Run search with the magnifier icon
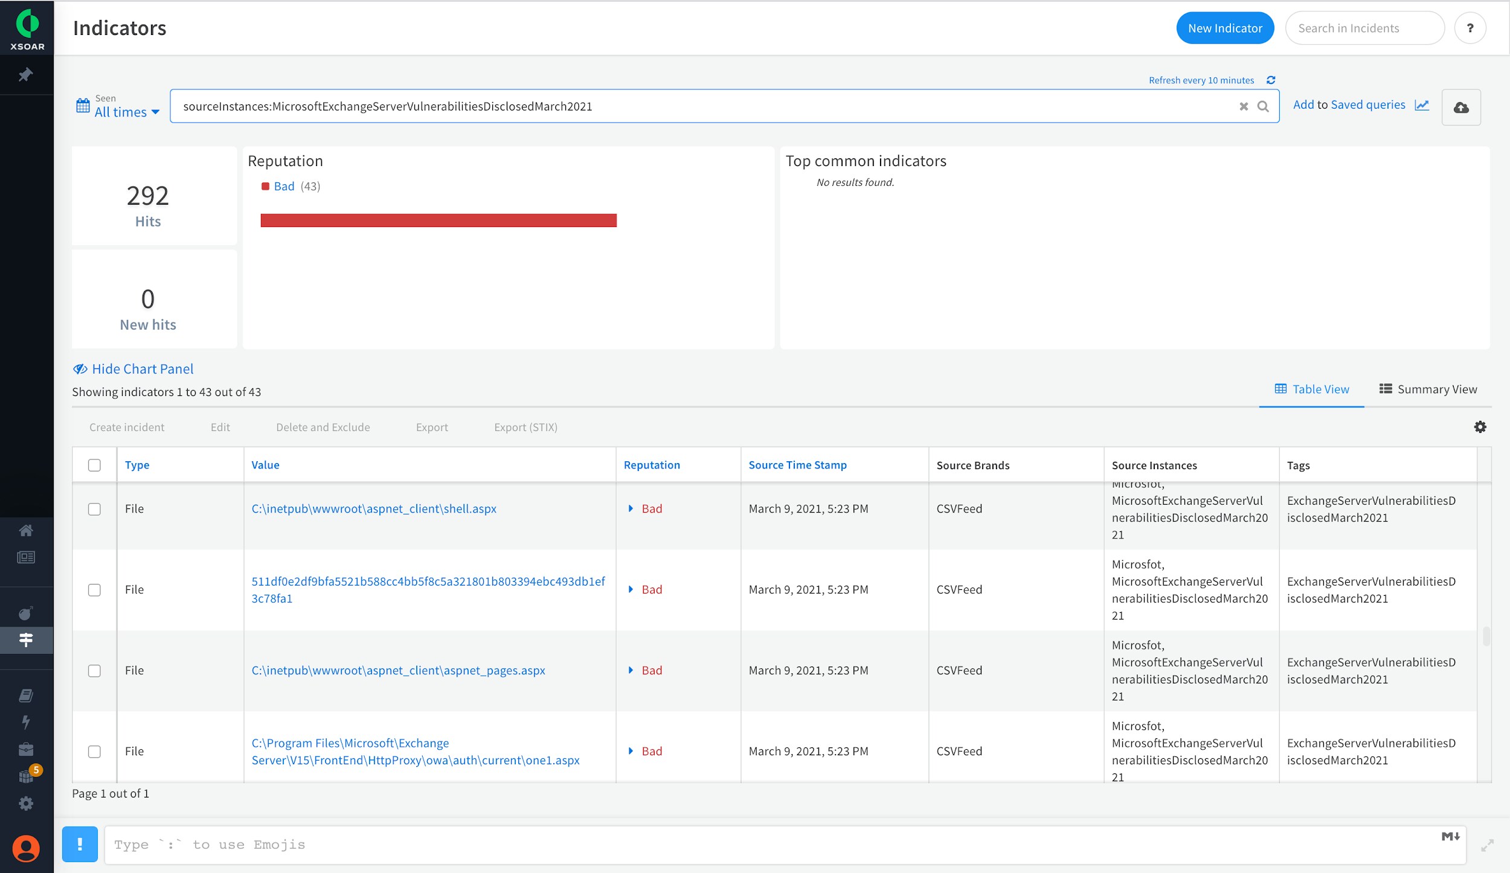 point(1263,106)
